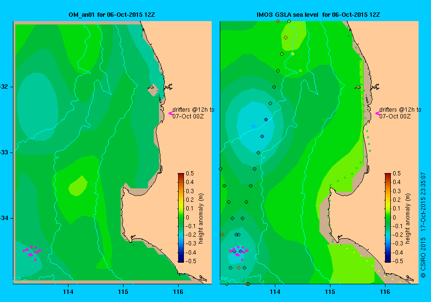Click Rottnest Island on the left map
This screenshot has height=302, width=431.
[x=151, y=88]
